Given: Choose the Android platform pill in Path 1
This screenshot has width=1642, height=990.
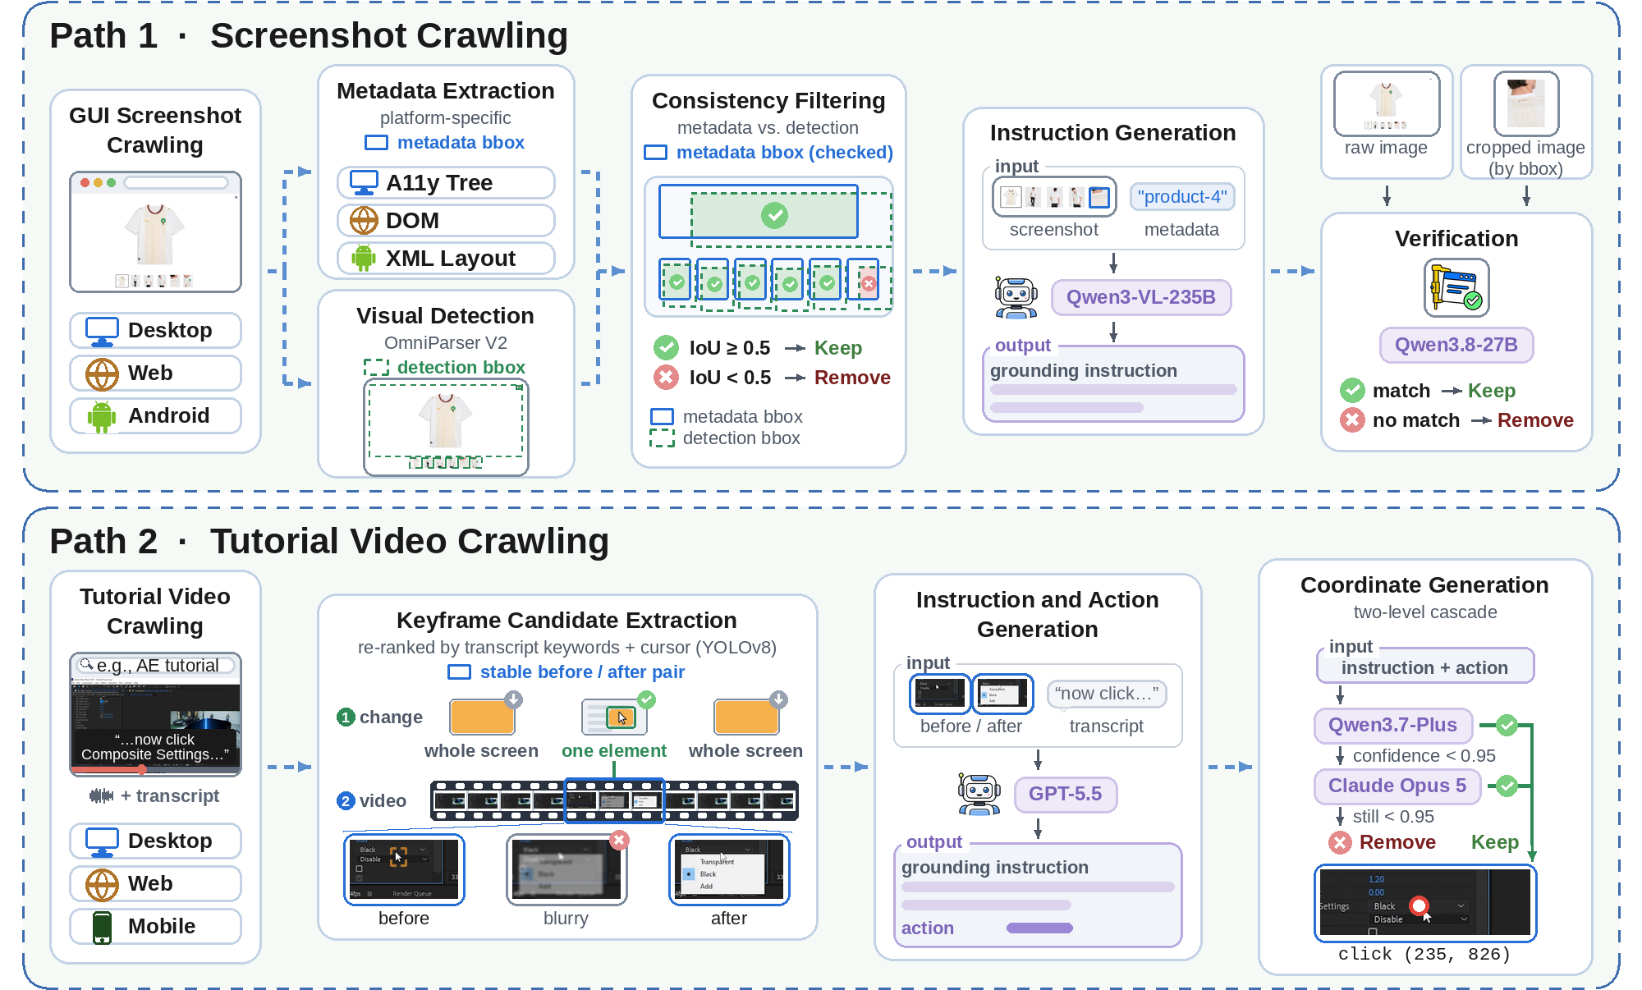Looking at the screenshot, I should click(155, 415).
